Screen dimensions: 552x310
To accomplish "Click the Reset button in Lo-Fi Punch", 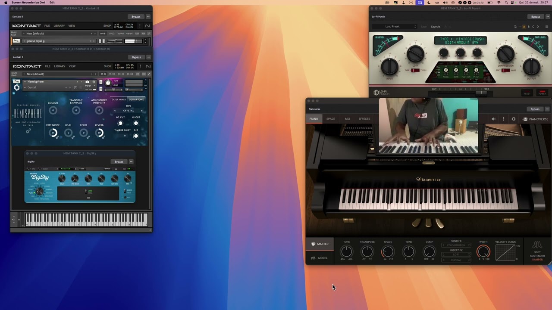I will 527,93.
